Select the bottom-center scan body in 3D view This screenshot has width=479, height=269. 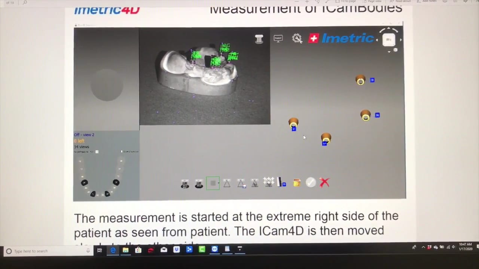(x=326, y=138)
